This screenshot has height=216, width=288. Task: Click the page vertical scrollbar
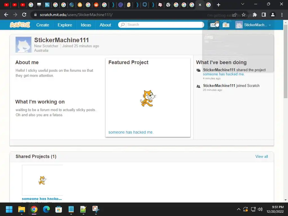tap(285, 61)
